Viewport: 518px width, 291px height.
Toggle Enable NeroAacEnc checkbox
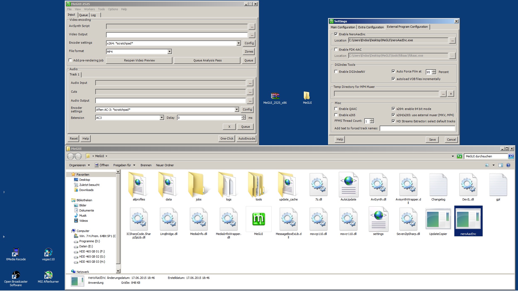coord(336,34)
